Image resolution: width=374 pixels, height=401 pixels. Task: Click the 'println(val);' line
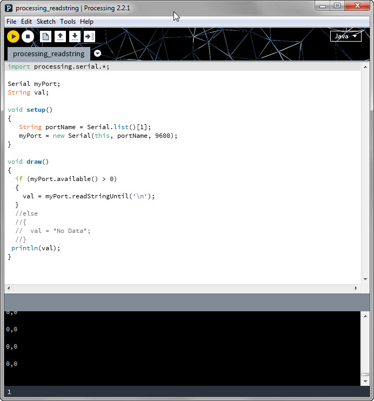coord(36,248)
